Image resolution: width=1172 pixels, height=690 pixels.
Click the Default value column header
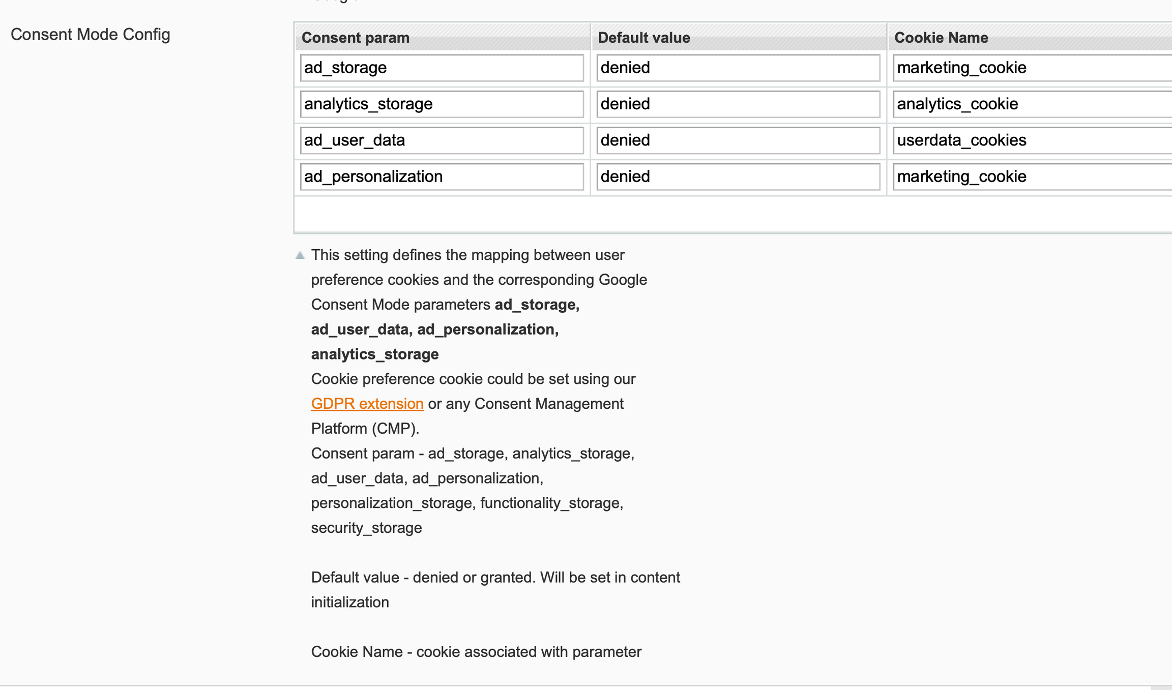coord(643,38)
